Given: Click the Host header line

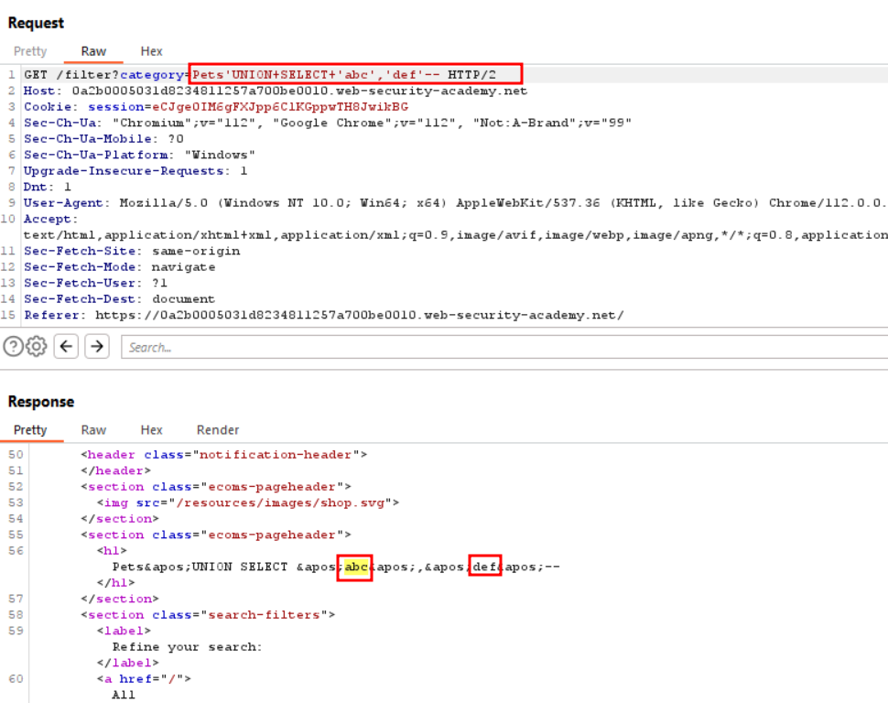Looking at the screenshot, I should [276, 91].
